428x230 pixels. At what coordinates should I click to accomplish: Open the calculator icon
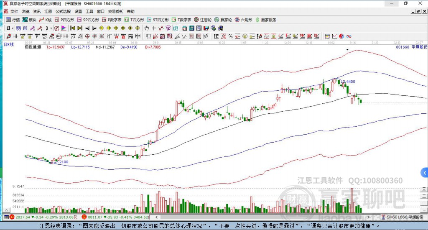click(x=192, y=28)
